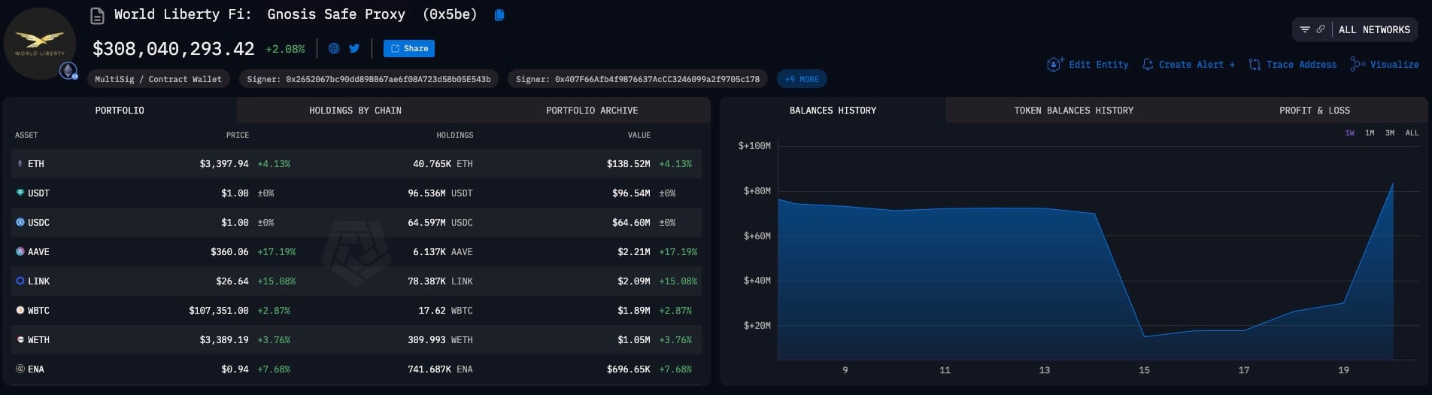This screenshot has width=1432, height=395.
Task: Click the MultiSig / Contract Wallet tag
Action: [x=158, y=79]
